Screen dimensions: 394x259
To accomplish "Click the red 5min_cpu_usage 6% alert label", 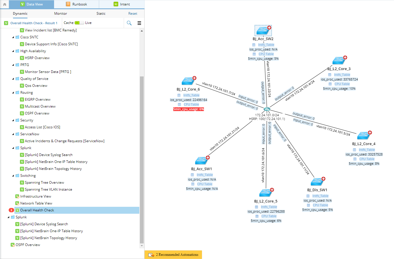I will (x=188, y=109).
